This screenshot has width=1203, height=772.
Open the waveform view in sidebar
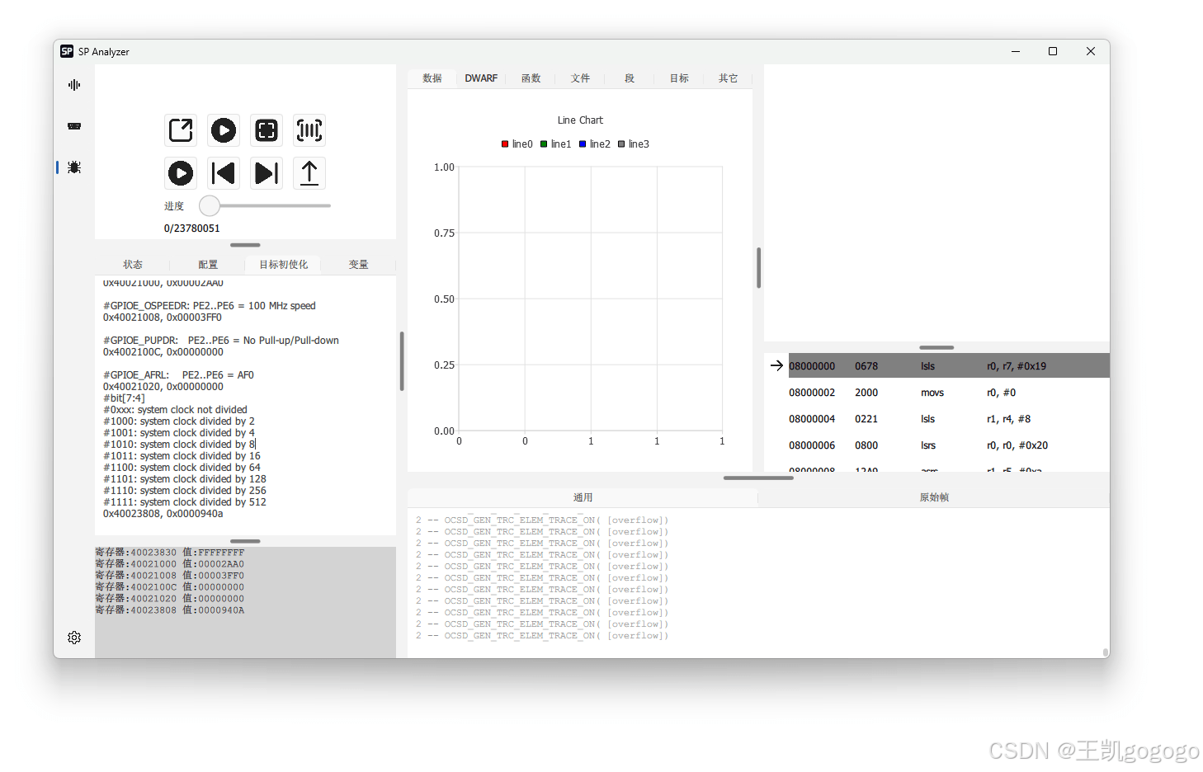click(x=74, y=85)
